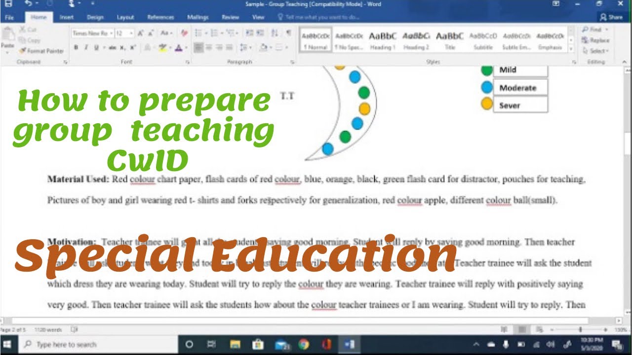Apply the Title style
This screenshot has height=355, width=632.
(450, 40)
